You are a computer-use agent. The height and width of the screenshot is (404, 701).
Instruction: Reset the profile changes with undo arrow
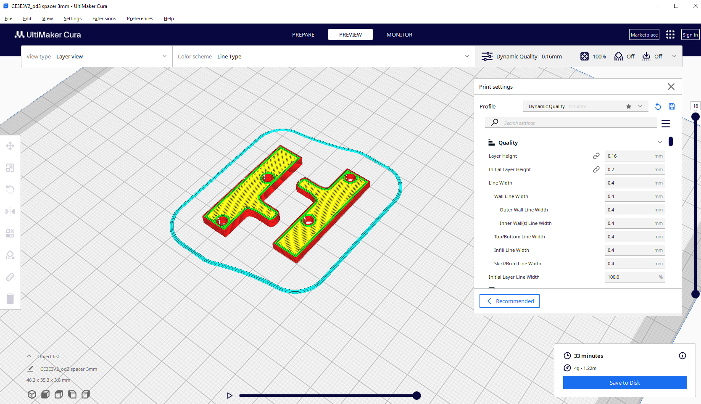pyautogui.click(x=658, y=106)
